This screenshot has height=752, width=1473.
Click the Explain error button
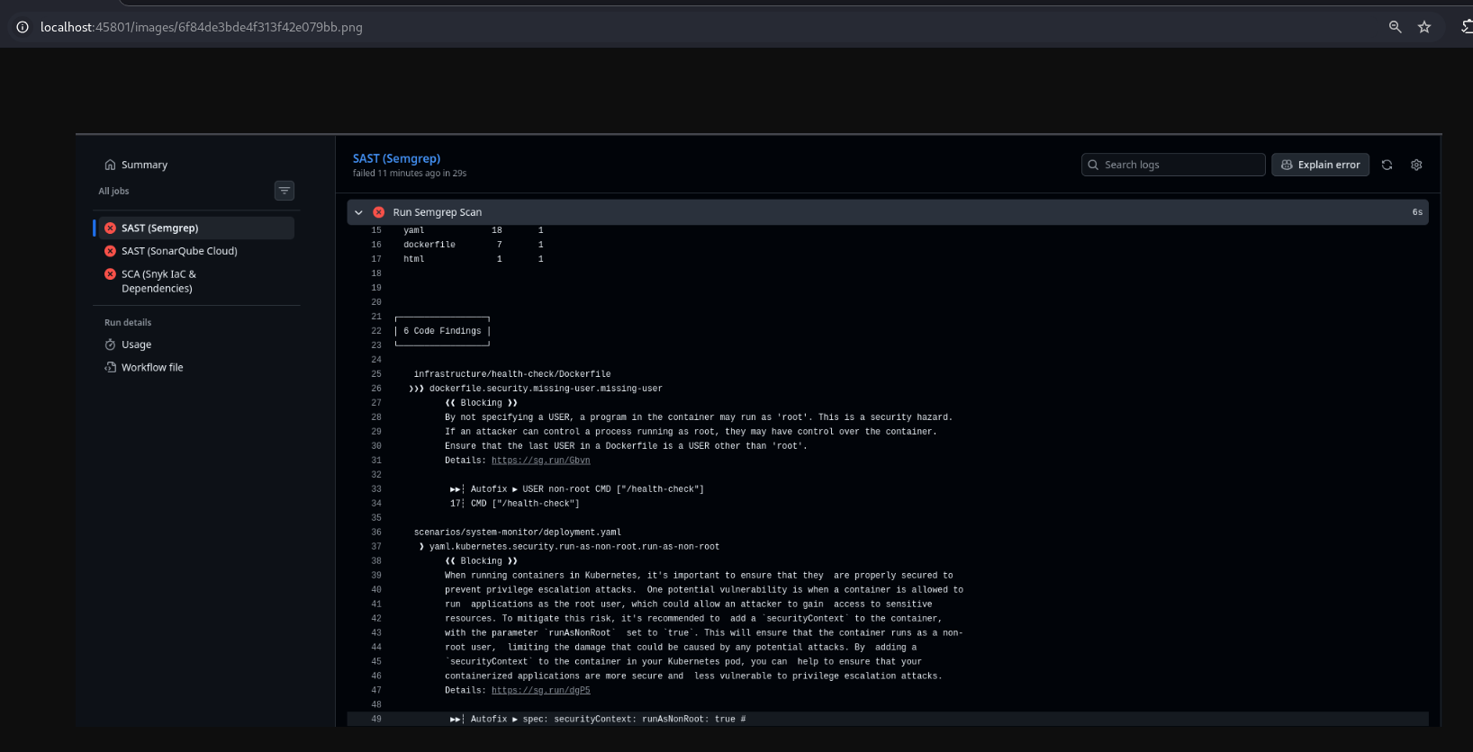tap(1320, 165)
